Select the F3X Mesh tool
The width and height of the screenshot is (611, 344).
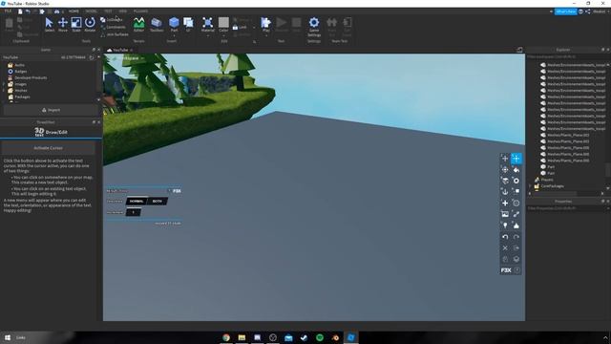coord(516,203)
